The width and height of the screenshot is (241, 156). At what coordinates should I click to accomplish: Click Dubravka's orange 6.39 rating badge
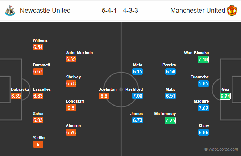pyautogui.click(x=16, y=96)
